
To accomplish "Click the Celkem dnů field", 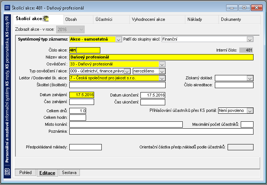I will pos(78,111).
